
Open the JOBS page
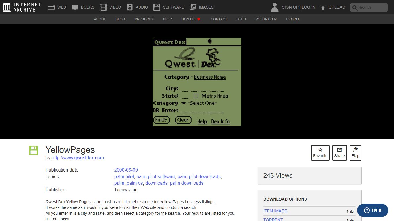(x=241, y=19)
